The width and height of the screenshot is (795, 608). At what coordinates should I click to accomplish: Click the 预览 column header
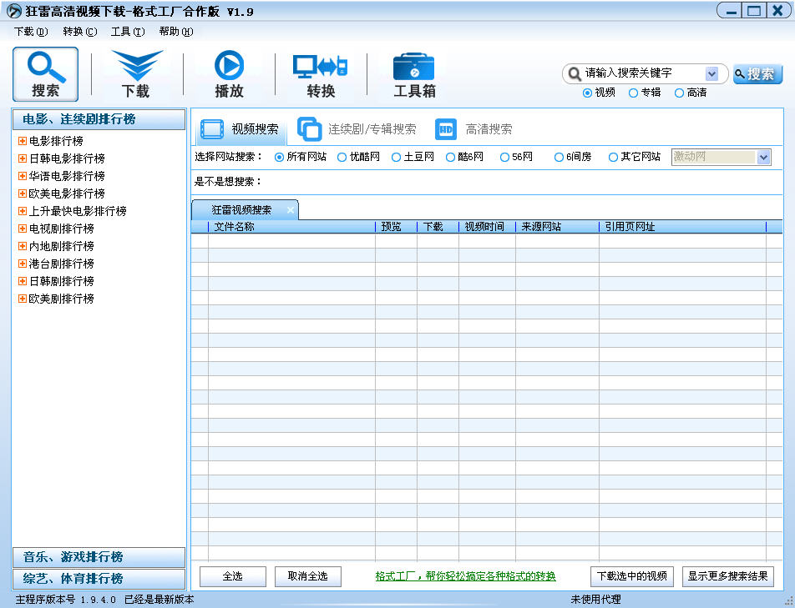click(x=396, y=227)
